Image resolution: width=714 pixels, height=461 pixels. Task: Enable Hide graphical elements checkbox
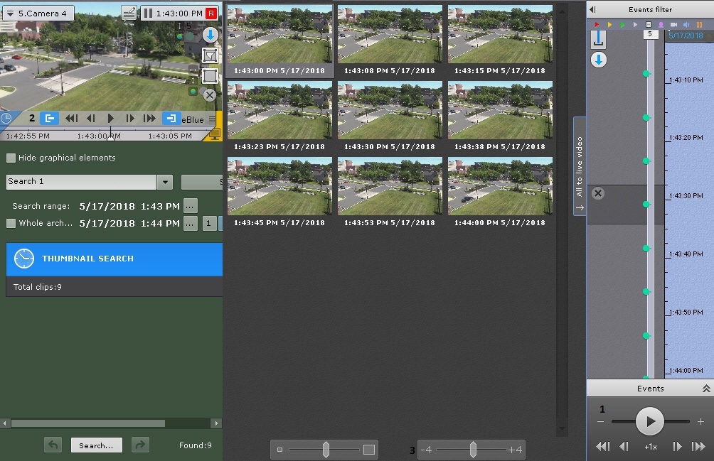(x=11, y=158)
